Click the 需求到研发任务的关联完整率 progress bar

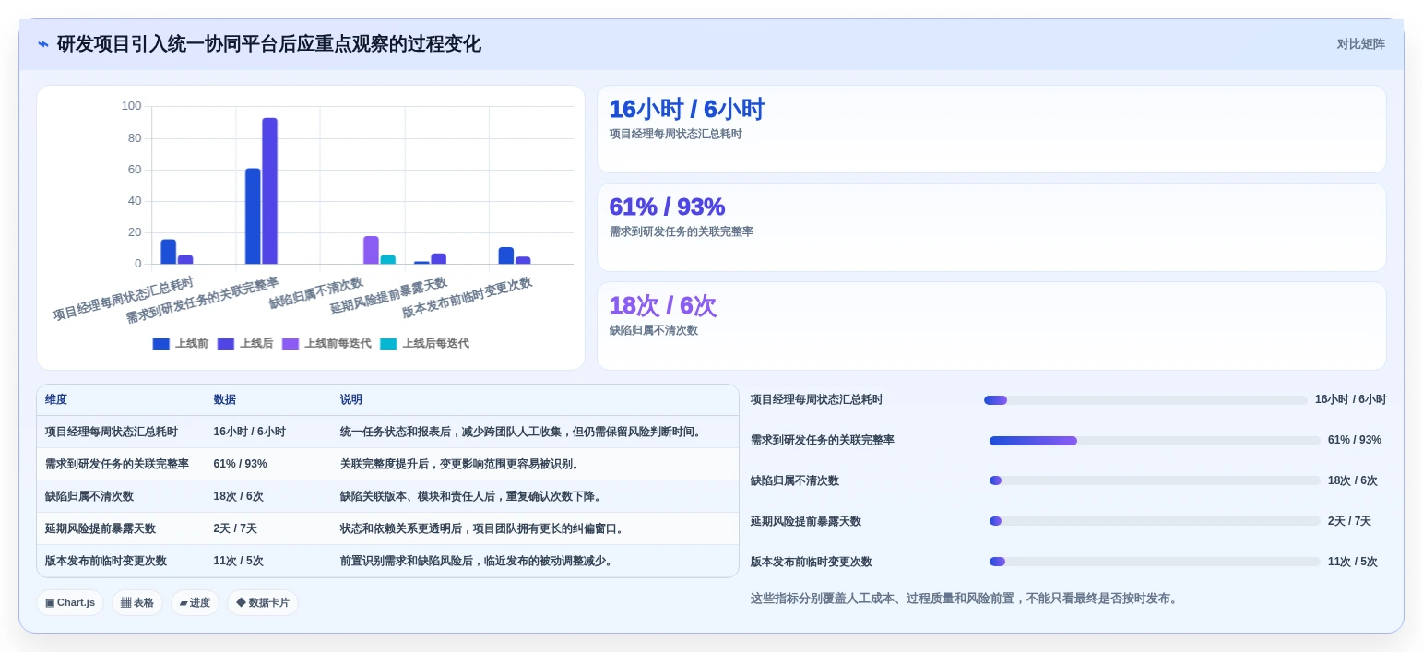1155,441
